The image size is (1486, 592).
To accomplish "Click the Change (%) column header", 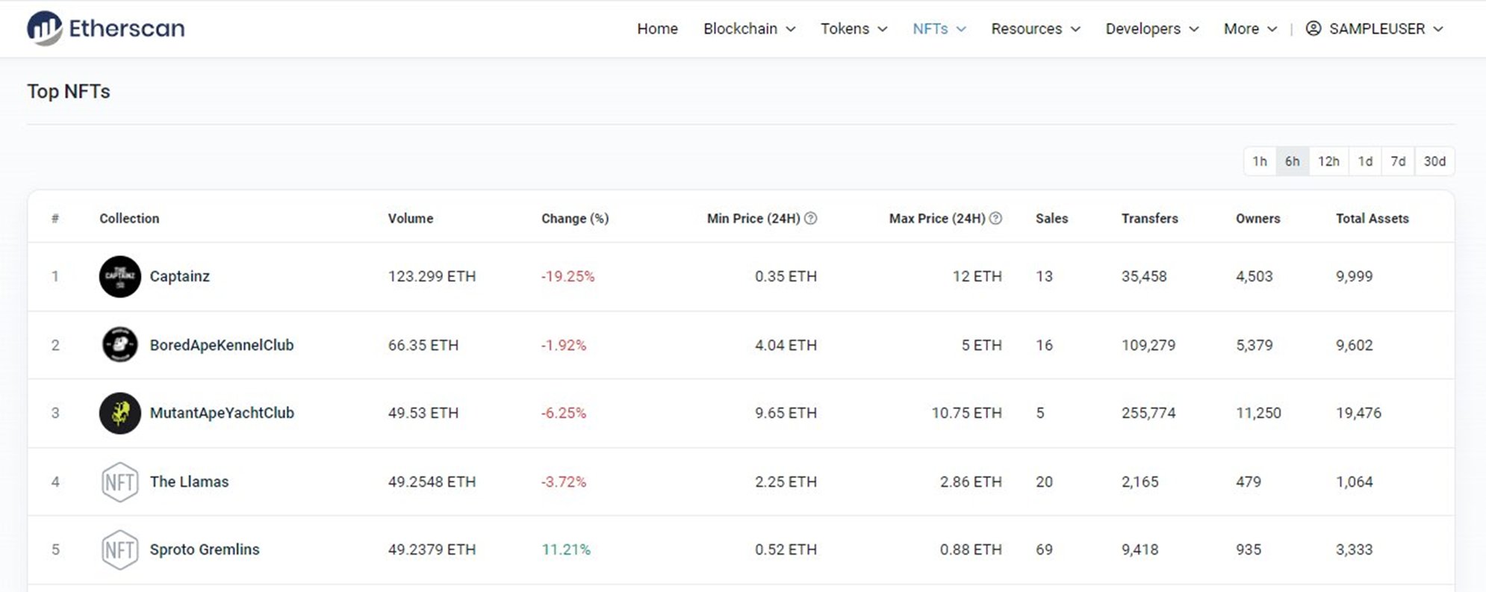I will (x=575, y=218).
